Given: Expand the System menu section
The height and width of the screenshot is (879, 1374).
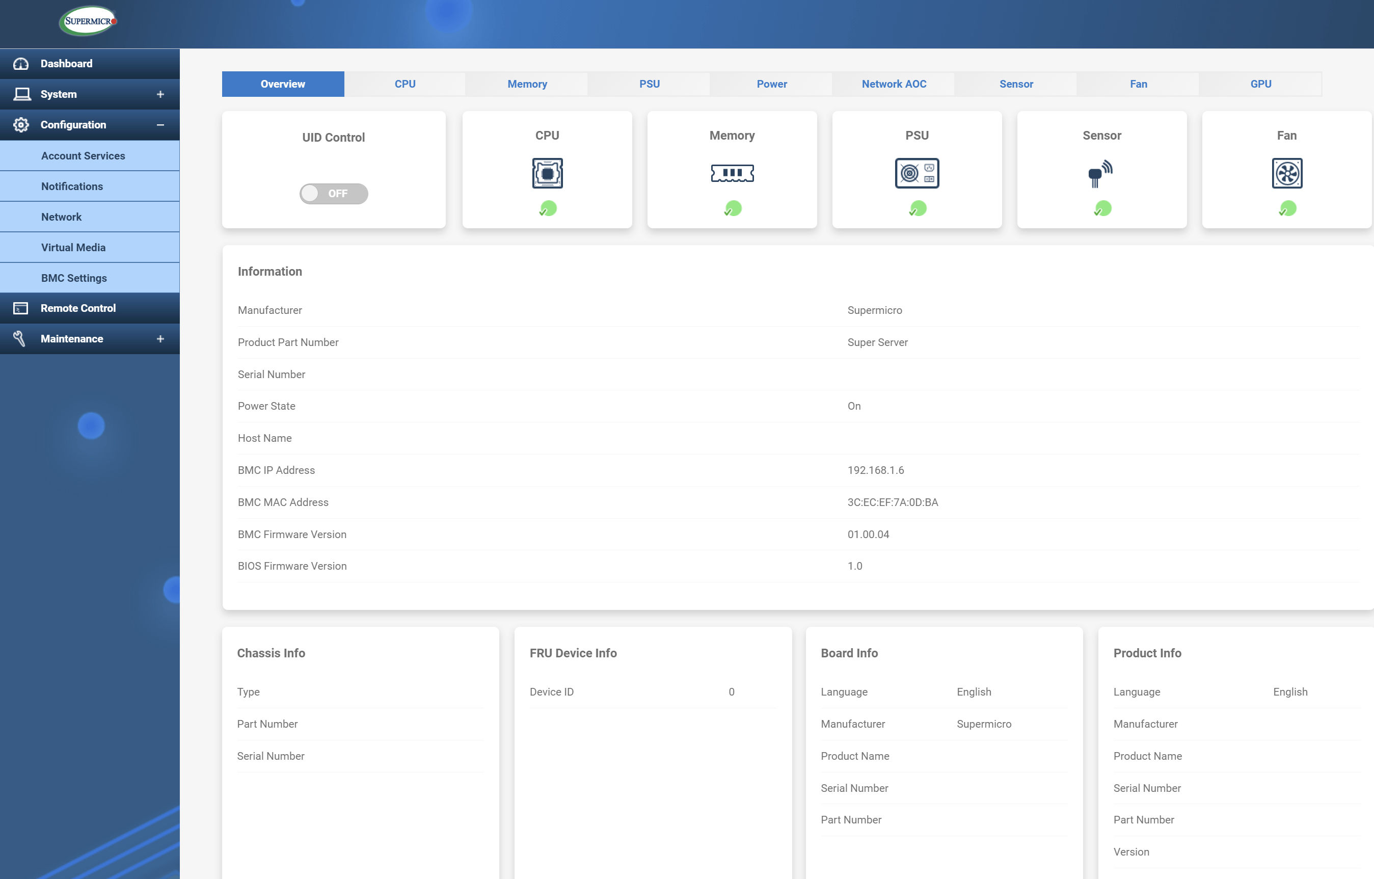Looking at the screenshot, I should [160, 94].
